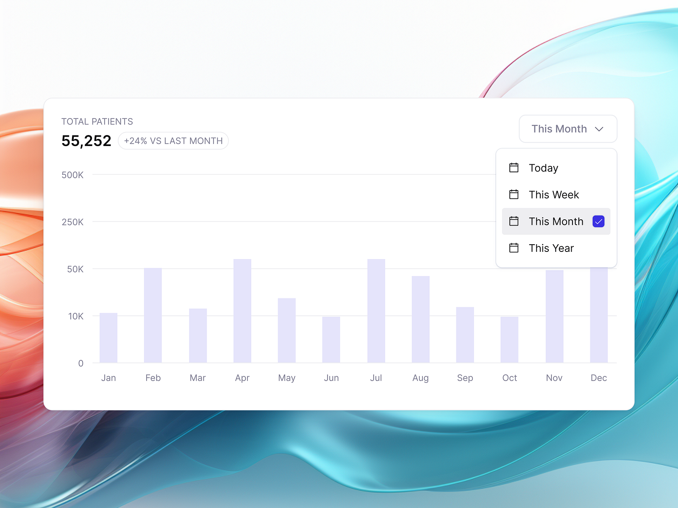
Task: Select the Mar bar in the chart
Action: (x=198, y=336)
